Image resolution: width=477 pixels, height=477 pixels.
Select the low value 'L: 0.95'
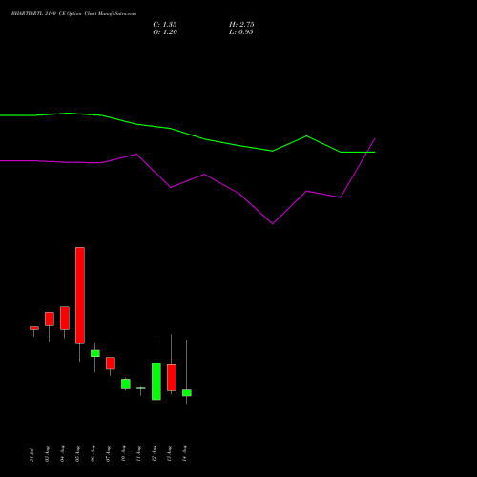click(241, 32)
